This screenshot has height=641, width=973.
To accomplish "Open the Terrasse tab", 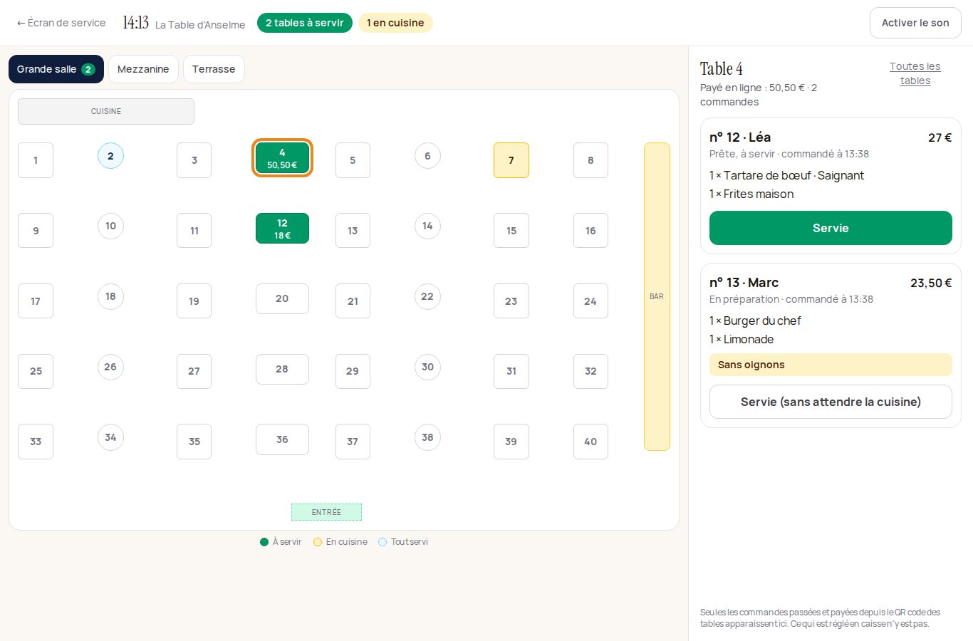I will coord(214,69).
